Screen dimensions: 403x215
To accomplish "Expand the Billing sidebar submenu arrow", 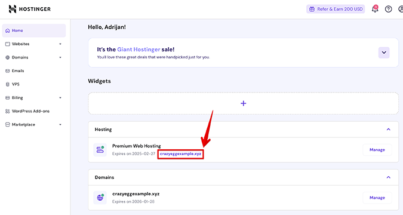I will (x=60, y=98).
